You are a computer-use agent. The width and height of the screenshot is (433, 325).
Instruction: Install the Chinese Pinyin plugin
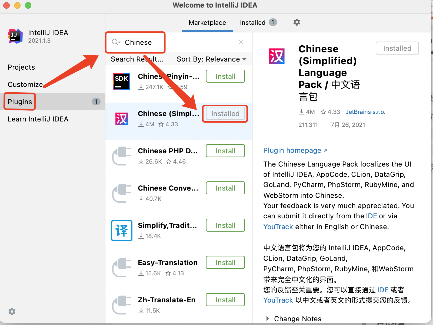click(225, 76)
